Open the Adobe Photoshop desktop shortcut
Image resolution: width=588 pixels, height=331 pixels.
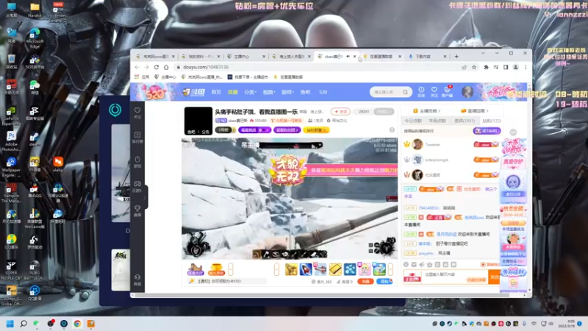(11, 141)
